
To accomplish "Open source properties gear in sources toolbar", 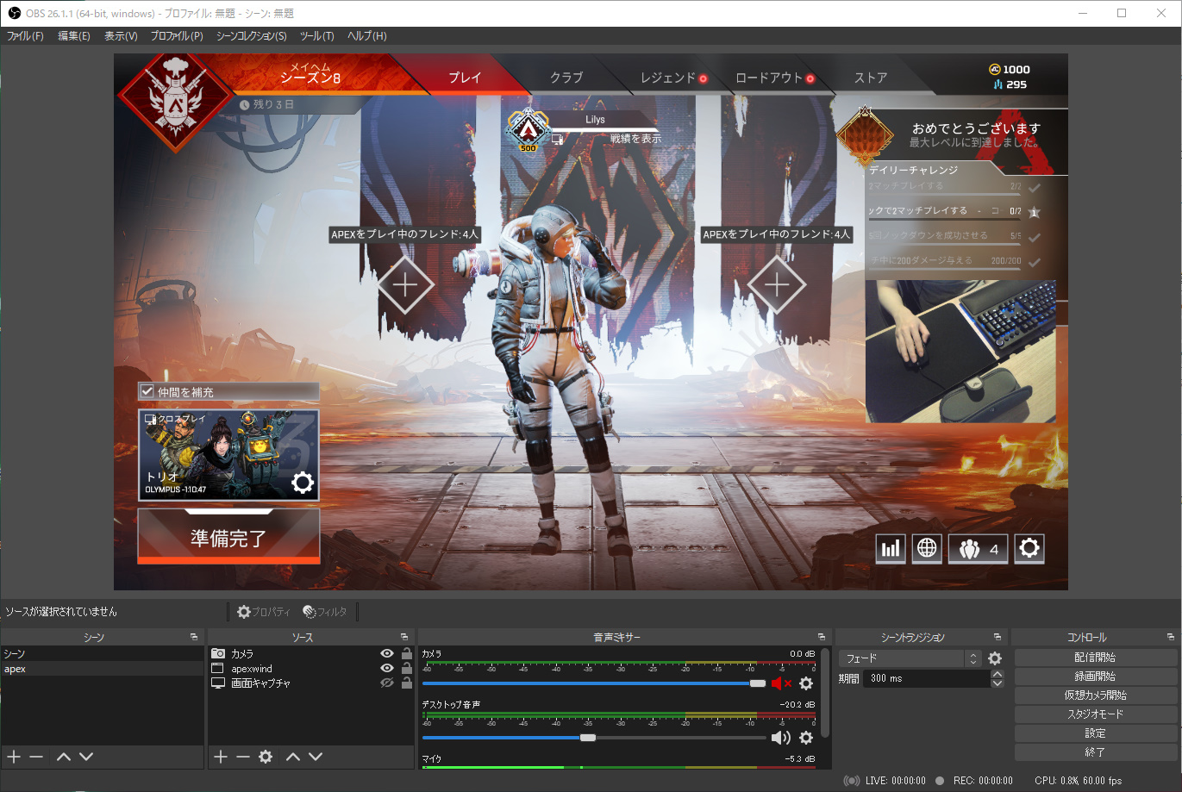I will (x=266, y=757).
